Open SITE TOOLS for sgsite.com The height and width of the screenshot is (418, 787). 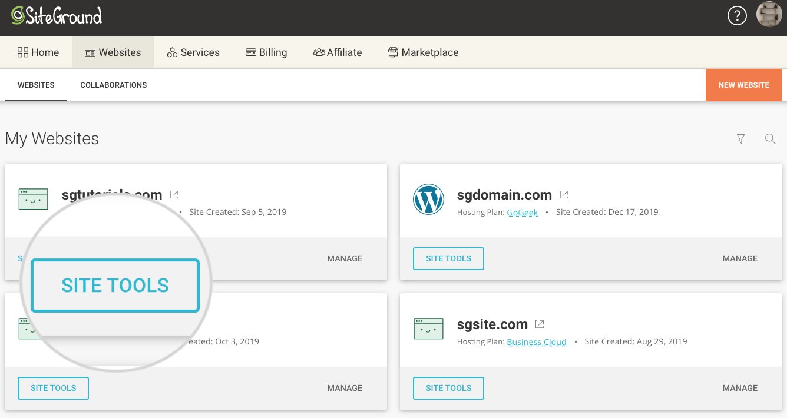[448, 388]
